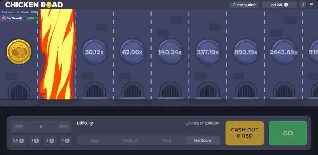Screen dimensions: 318x155
Task: Click the player avatar in live wins
Action: coord(4,18)
